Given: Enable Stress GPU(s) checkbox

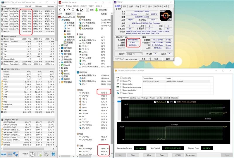Looking at the screenshot, I should click(121, 93).
